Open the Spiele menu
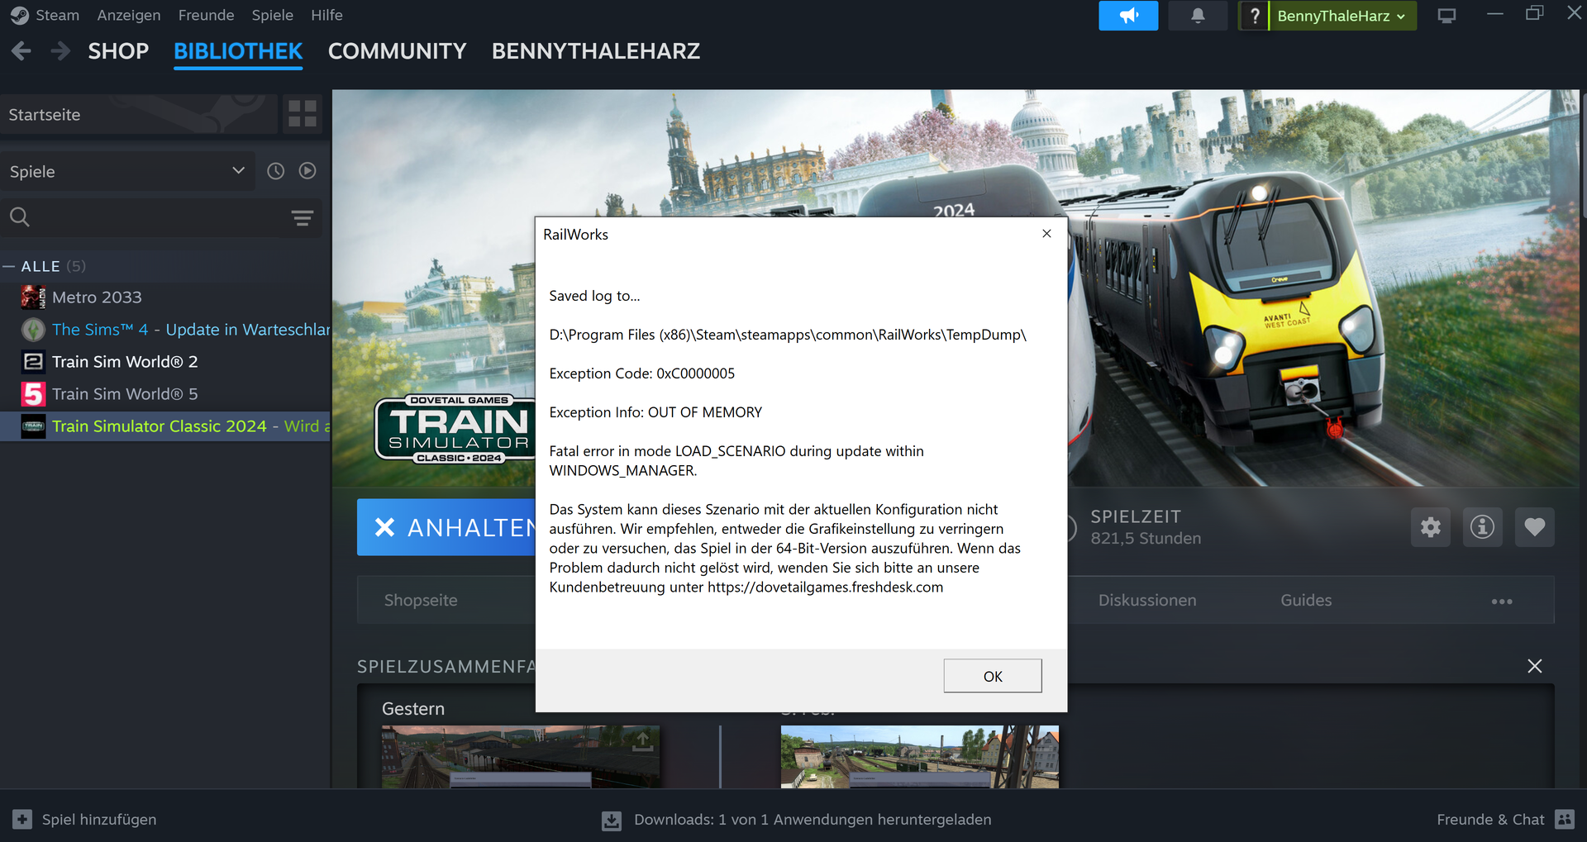Image resolution: width=1587 pixels, height=842 pixels. [x=273, y=15]
